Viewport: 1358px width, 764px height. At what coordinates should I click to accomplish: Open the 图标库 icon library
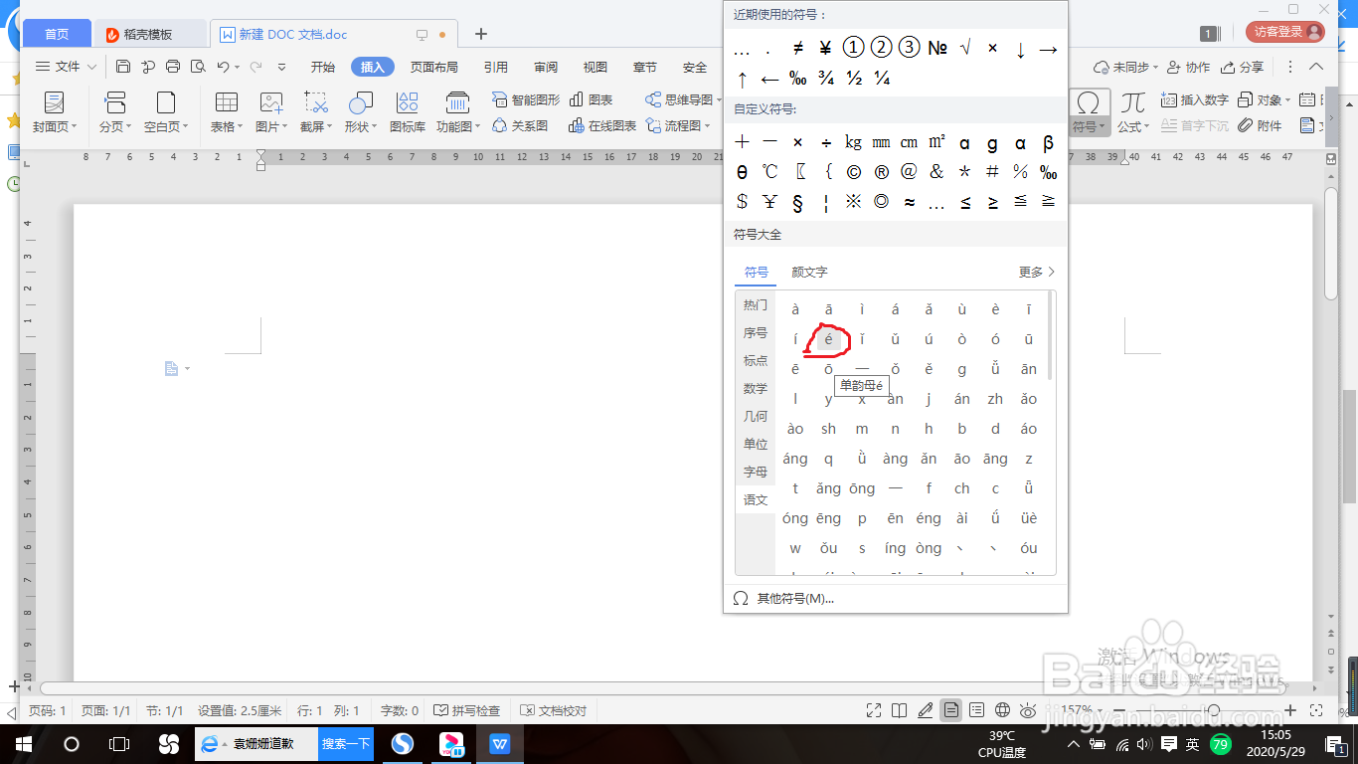[407, 111]
